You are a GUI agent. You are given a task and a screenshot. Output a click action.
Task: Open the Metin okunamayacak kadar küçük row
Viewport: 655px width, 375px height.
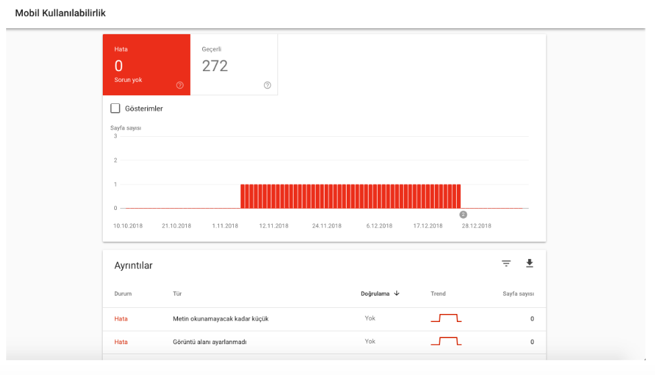click(324, 319)
